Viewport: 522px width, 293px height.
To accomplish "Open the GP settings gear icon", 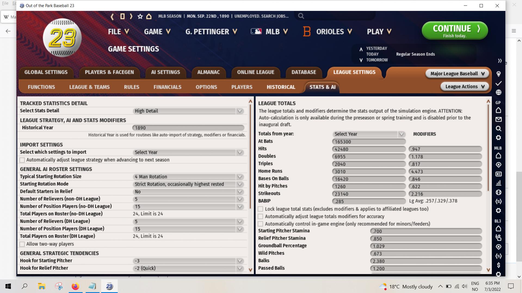I will point(498,138).
